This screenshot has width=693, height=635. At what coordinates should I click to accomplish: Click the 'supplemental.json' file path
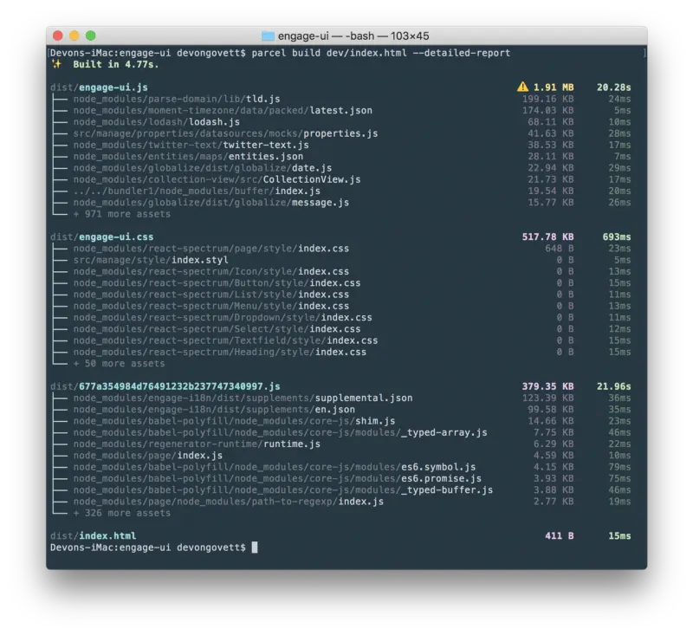(243, 398)
